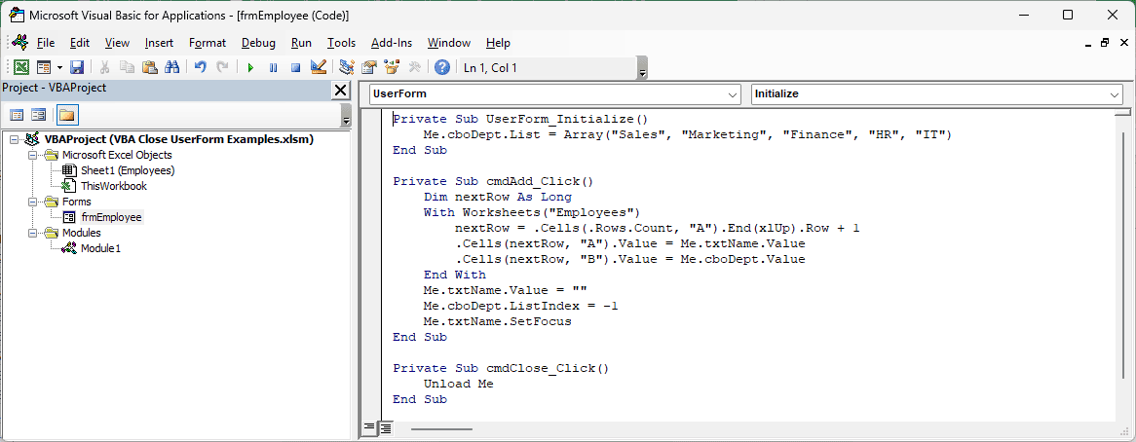Open the View menu
The width and height of the screenshot is (1136, 442).
point(117,43)
